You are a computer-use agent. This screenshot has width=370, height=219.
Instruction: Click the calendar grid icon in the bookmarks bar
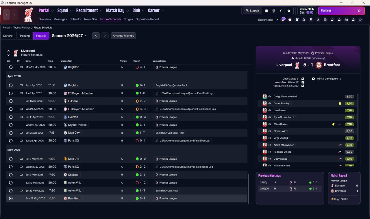pos(346,20)
